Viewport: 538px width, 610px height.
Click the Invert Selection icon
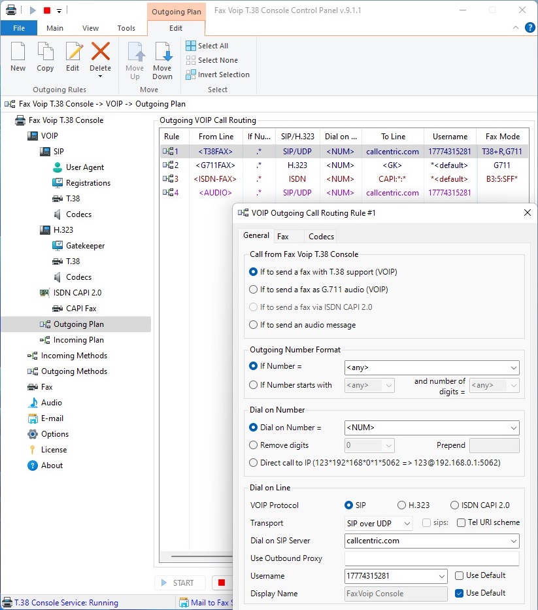click(191, 75)
